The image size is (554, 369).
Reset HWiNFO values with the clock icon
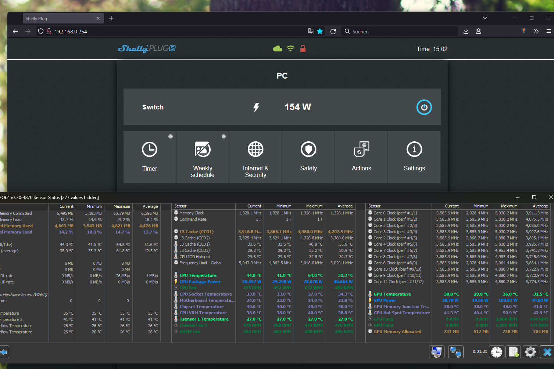pos(497,352)
